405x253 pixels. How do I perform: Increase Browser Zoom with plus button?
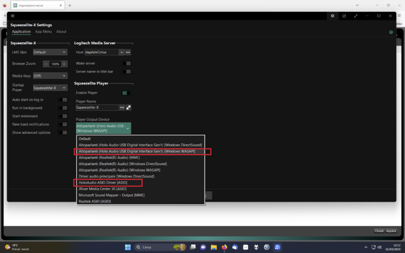pyautogui.click(x=64, y=64)
